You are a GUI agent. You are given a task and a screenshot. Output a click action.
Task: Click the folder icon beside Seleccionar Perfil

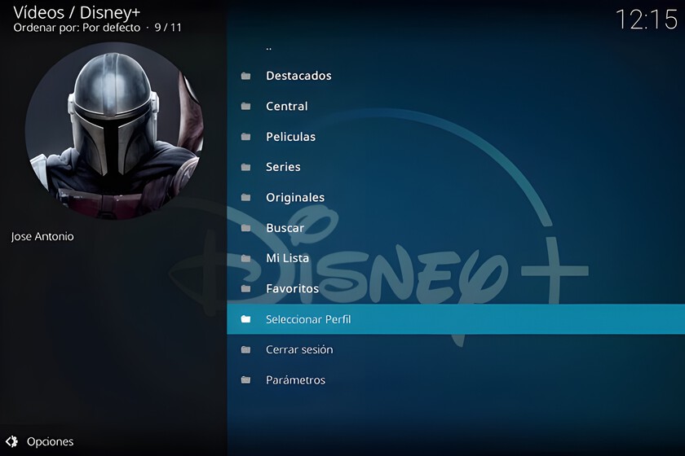[x=246, y=319]
